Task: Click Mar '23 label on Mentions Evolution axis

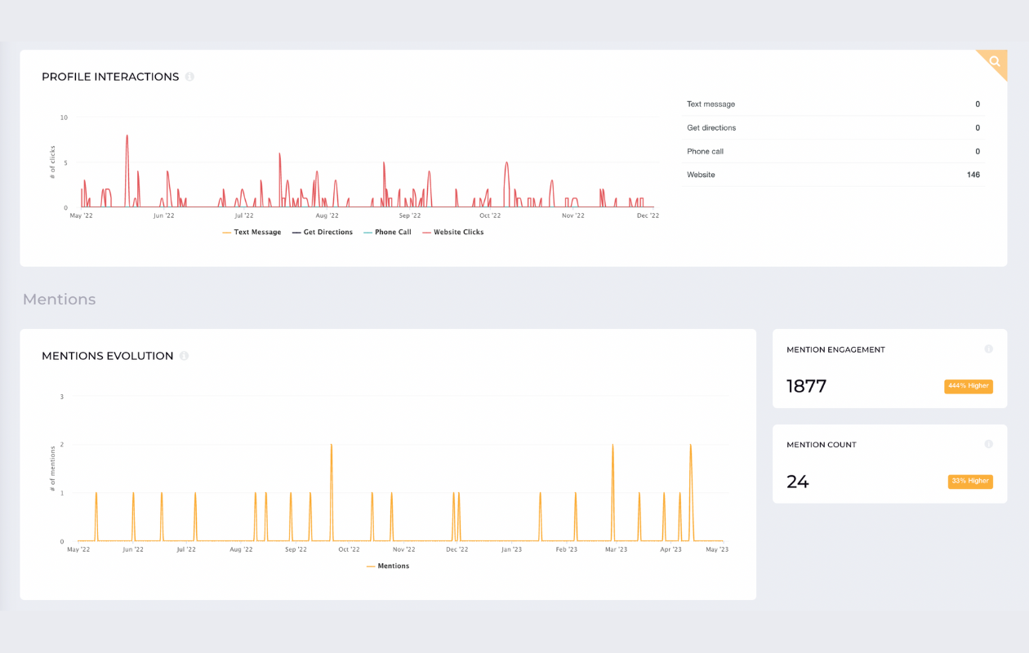Action: click(x=616, y=550)
